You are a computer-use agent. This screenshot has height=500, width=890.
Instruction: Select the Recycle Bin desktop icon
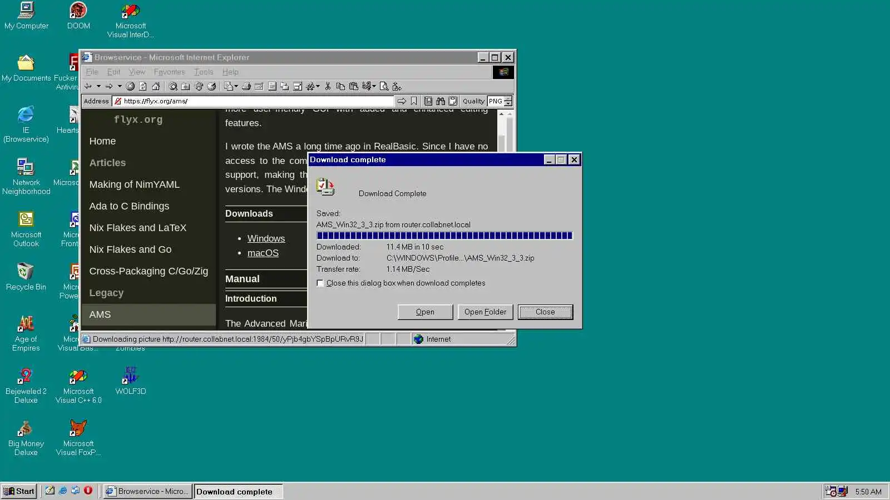(26, 277)
